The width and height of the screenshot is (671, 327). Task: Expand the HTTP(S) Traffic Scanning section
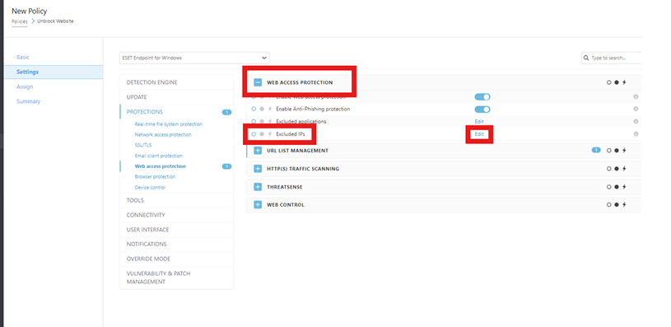258,169
